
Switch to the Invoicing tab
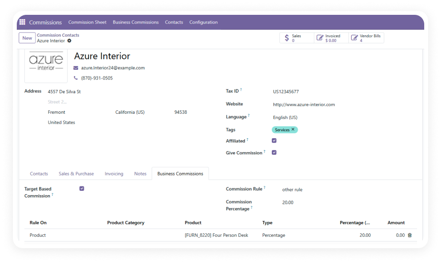point(114,174)
